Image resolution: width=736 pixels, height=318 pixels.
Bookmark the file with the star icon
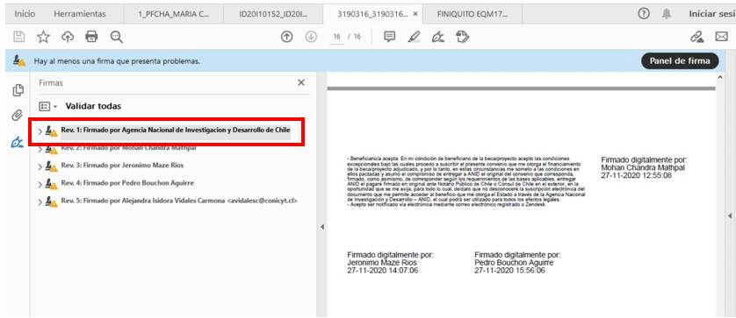[x=44, y=37]
